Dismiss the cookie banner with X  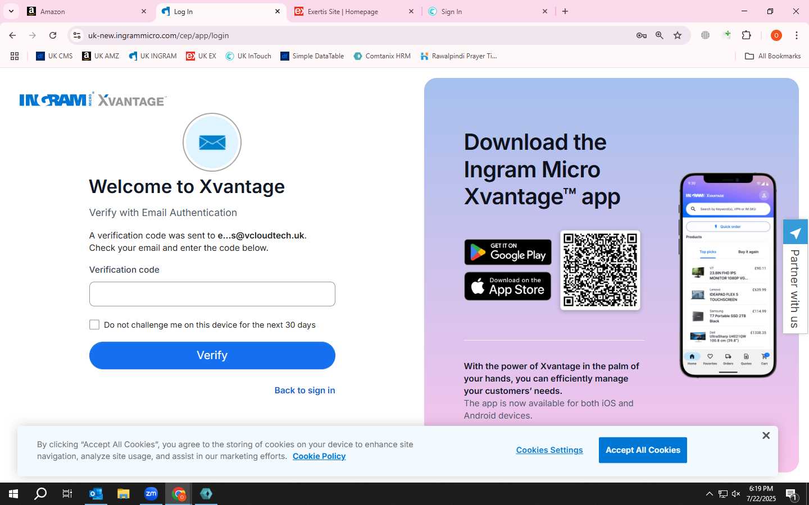point(766,435)
